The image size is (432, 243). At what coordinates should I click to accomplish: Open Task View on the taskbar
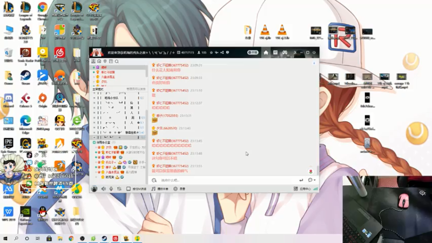(38, 238)
